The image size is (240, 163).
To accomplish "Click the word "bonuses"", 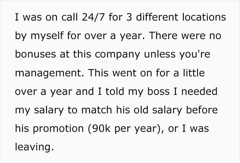I will click(36, 54).
